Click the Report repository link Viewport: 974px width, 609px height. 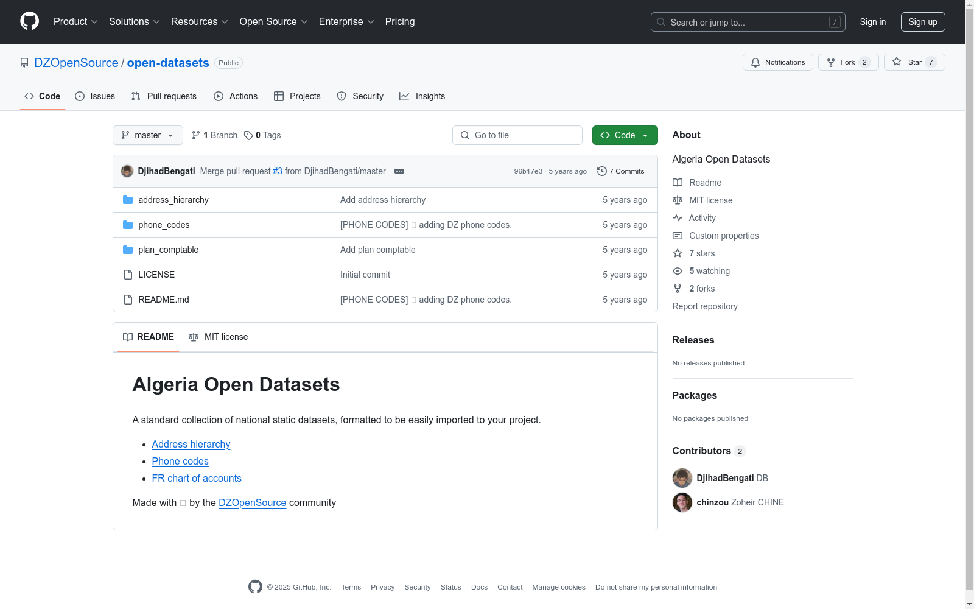705,306
